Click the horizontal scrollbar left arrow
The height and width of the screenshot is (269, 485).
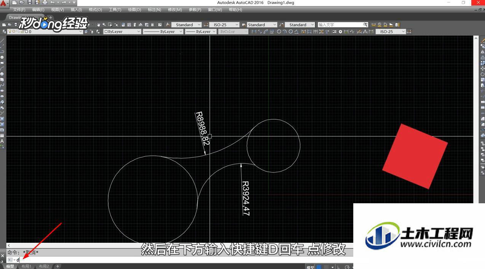click(9, 245)
